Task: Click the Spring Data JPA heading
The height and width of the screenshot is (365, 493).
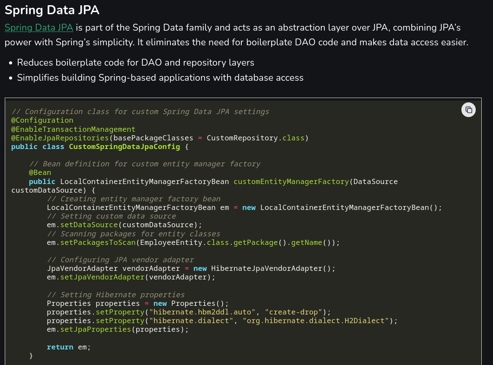Action: click(x=52, y=10)
